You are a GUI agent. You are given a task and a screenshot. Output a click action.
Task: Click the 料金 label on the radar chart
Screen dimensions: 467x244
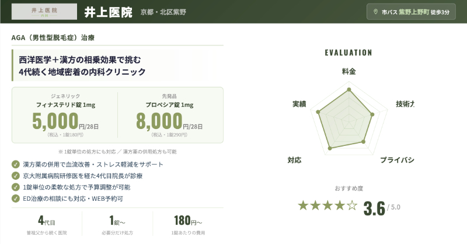point(349,71)
